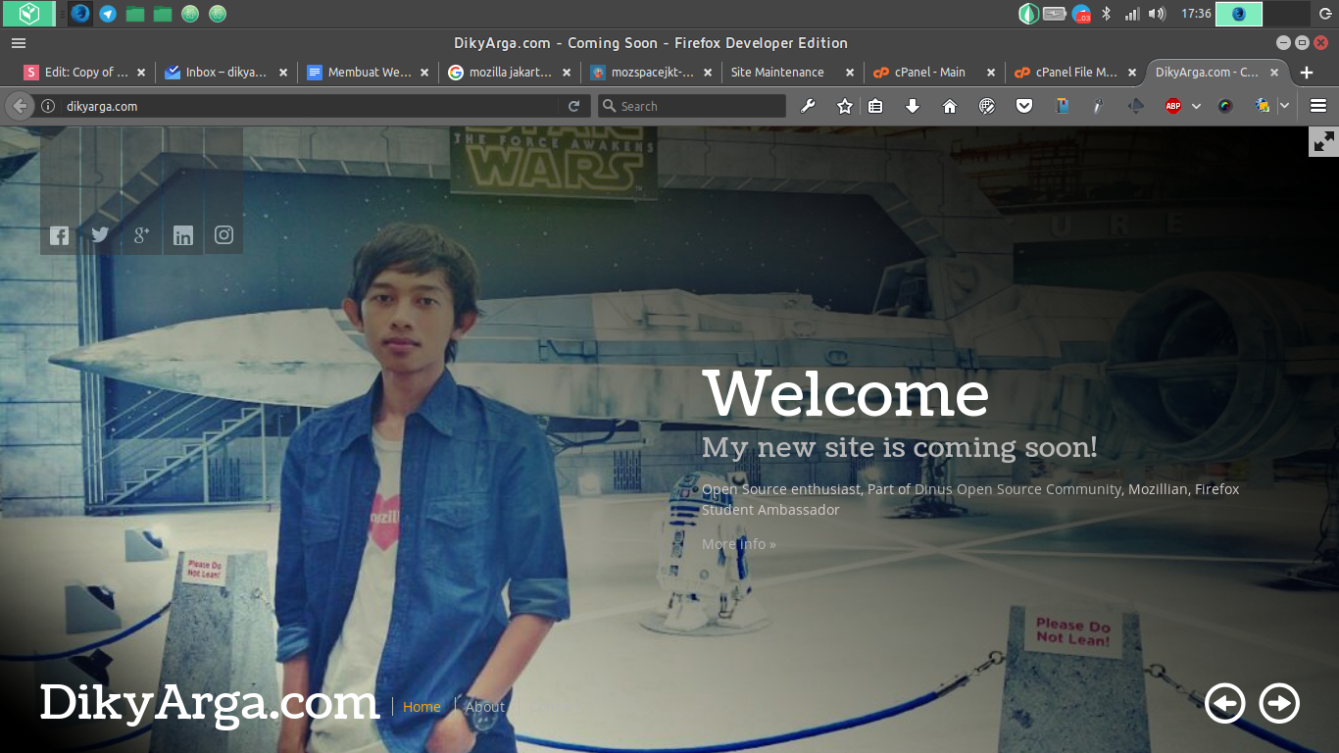The width and height of the screenshot is (1339, 753).
Task: Open the Facebook social link
Action: (60, 235)
